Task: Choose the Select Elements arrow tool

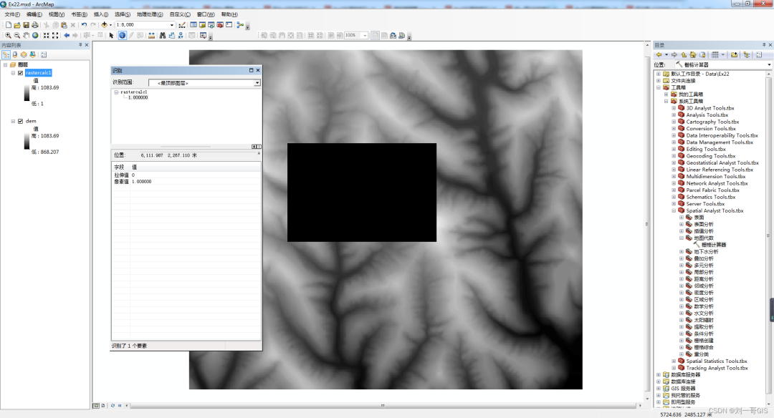Action: tap(112, 36)
